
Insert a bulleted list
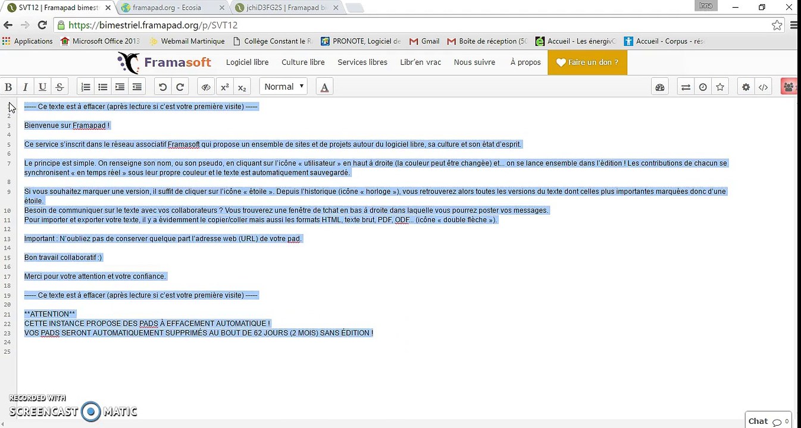(103, 87)
